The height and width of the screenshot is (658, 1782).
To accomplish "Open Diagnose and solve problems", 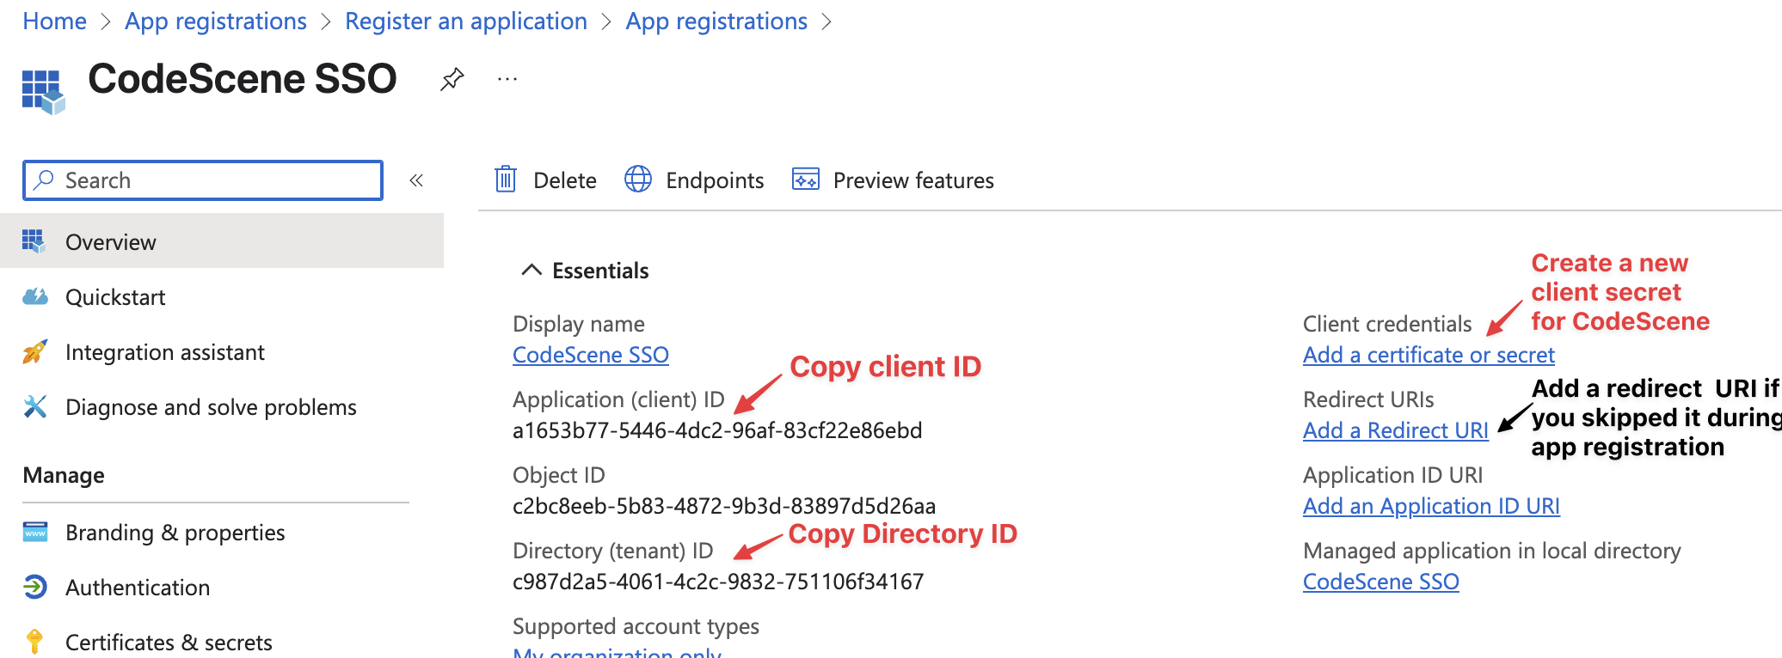I will pos(222,406).
